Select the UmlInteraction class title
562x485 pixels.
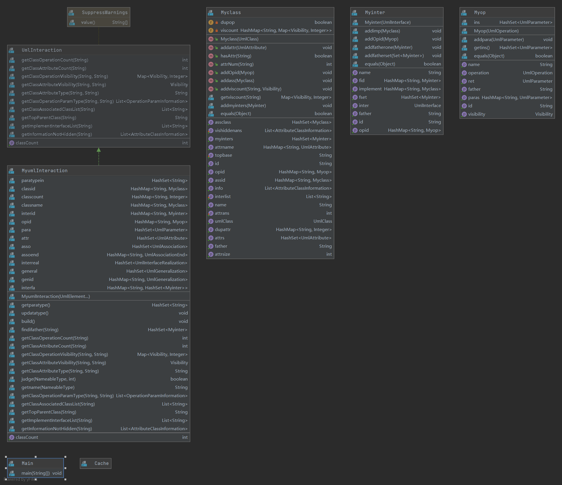(x=42, y=50)
